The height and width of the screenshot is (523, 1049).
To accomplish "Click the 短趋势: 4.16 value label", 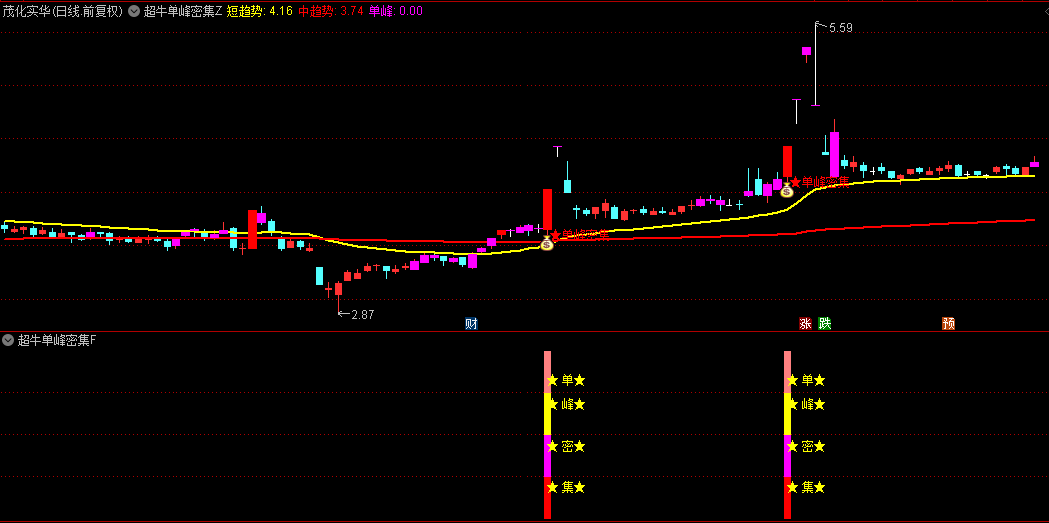I will 259,11.
